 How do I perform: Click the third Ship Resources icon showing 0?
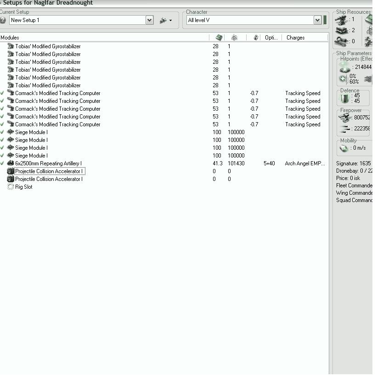click(x=342, y=41)
